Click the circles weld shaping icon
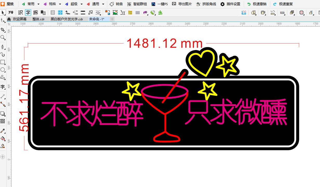Viewport: 320px width, 187px height. [254, 12]
